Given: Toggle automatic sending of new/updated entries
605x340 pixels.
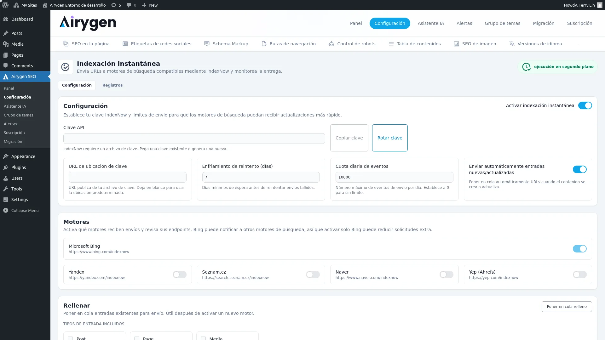Looking at the screenshot, I should [579, 169].
